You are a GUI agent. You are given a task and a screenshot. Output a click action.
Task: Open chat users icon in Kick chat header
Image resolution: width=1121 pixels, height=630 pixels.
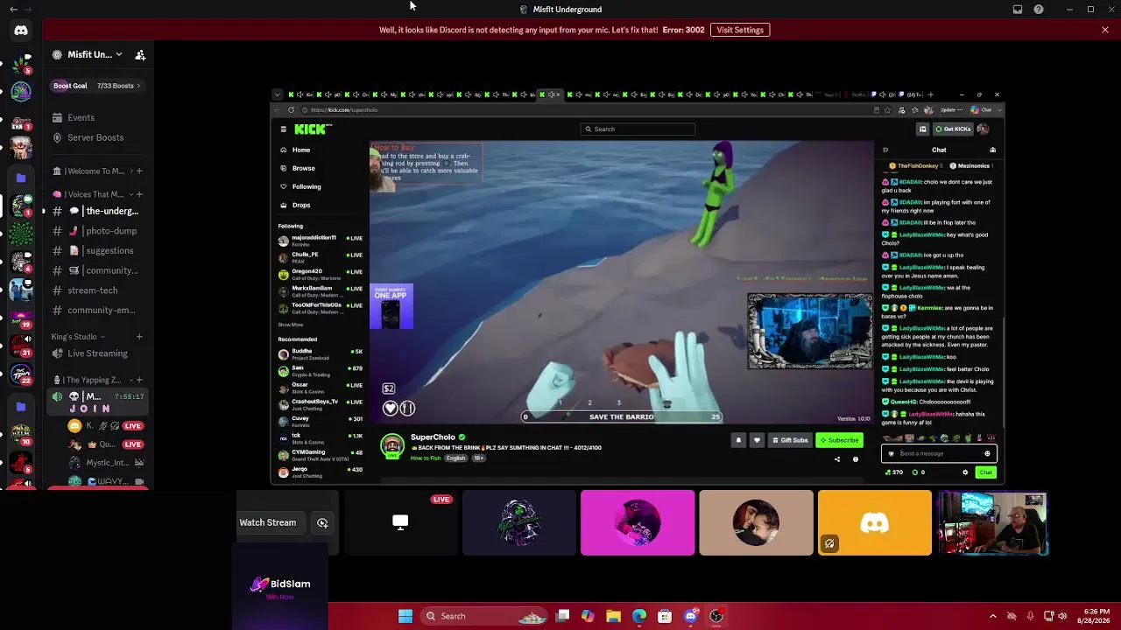[x=992, y=150]
